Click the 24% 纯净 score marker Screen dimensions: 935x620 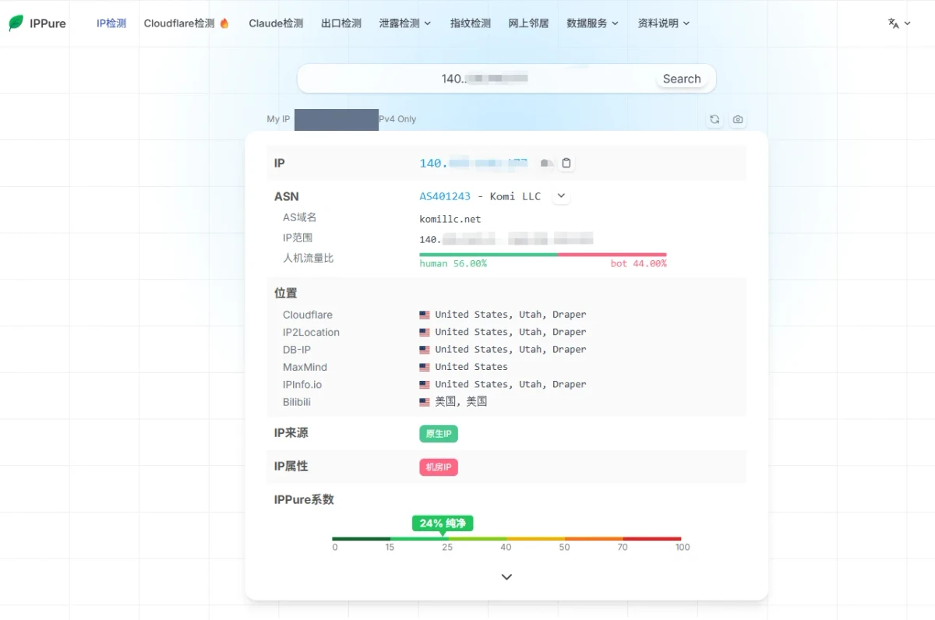pyautogui.click(x=443, y=523)
